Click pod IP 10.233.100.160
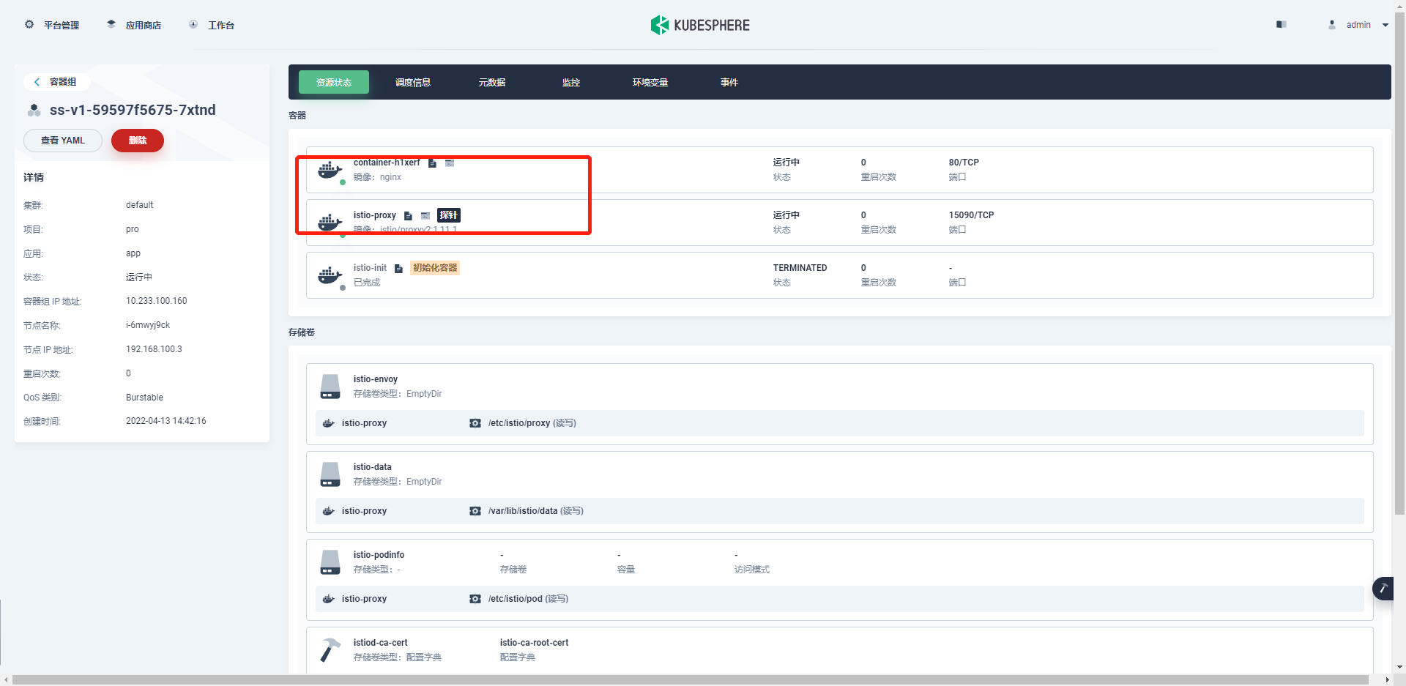This screenshot has width=1406, height=686. [156, 301]
